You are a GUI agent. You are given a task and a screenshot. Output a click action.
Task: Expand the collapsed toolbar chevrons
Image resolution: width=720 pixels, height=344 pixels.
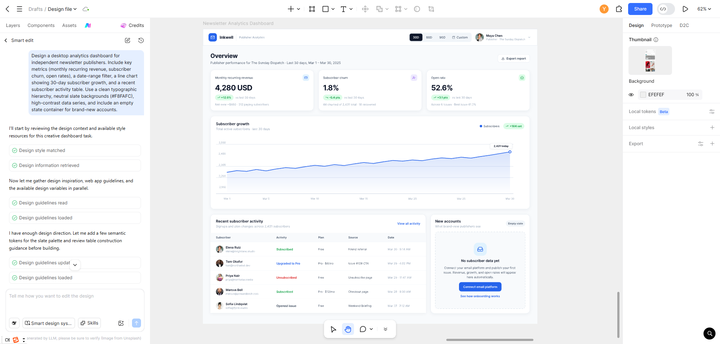coord(385,329)
